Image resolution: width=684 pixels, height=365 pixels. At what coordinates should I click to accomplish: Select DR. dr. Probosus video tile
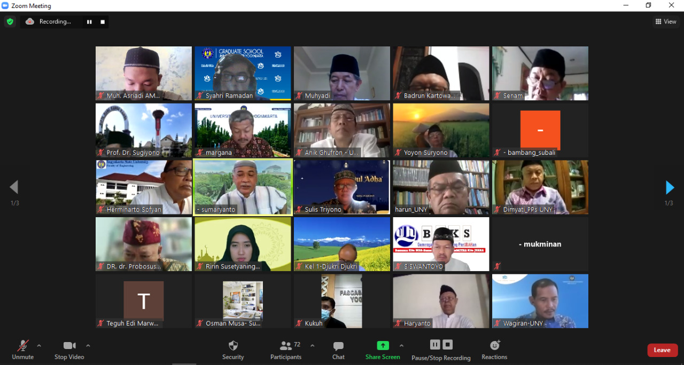click(x=144, y=244)
